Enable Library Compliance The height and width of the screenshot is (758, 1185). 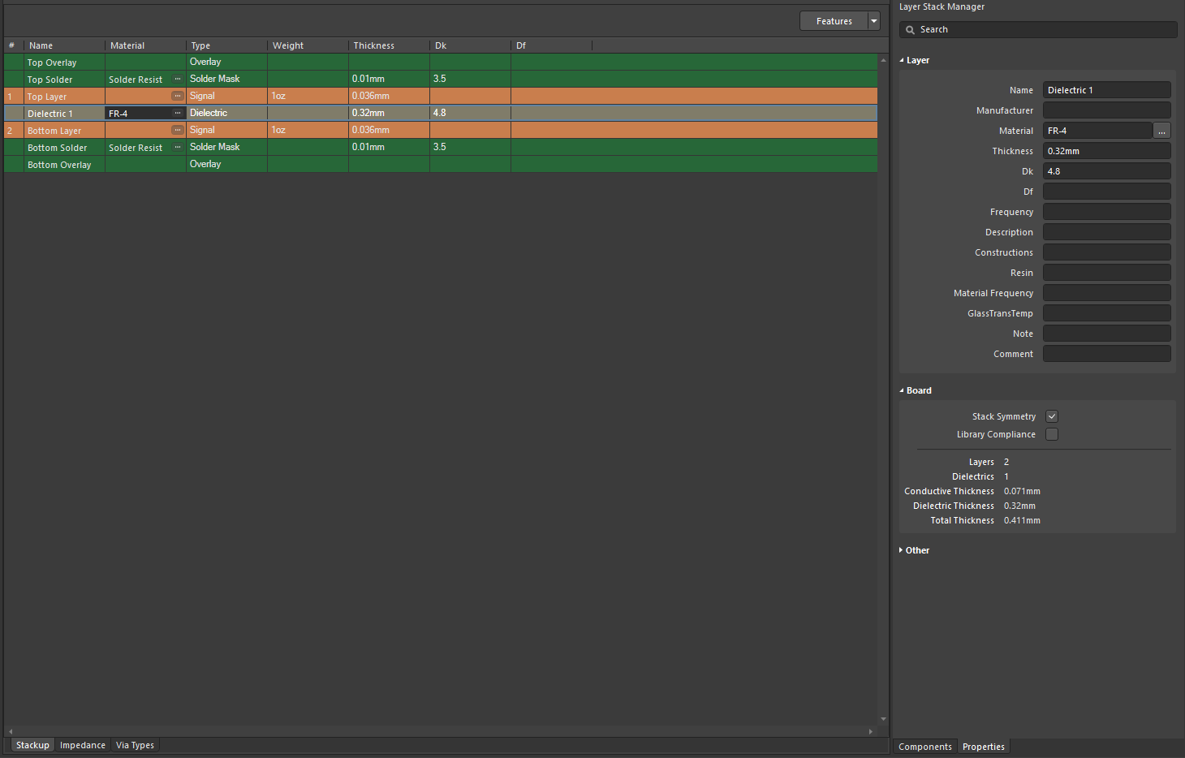pos(1052,433)
